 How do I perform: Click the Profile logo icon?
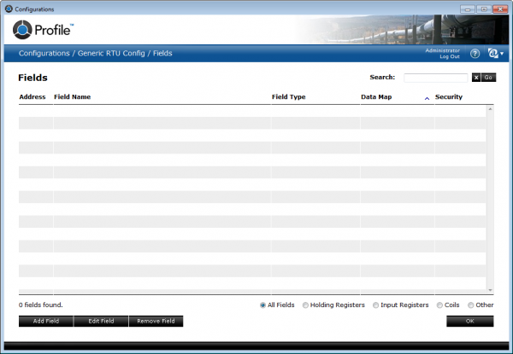pos(22,30)
